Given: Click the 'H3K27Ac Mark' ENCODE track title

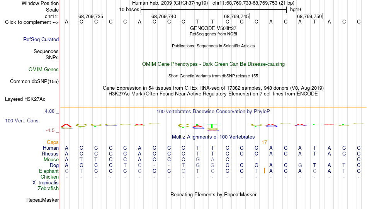Looking at the screenshot, I should [213, 94].
